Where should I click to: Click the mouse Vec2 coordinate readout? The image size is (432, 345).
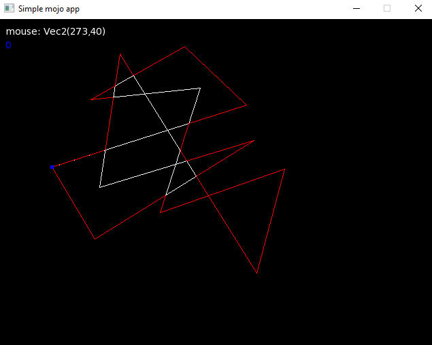point(56,31)
